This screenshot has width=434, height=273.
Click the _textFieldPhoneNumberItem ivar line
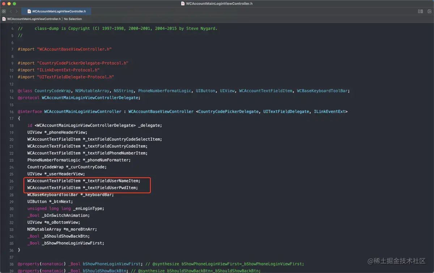pos(88,153)
